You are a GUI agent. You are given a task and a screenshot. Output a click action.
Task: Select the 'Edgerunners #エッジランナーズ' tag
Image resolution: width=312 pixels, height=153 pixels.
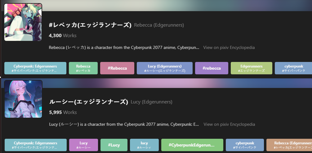click(x=252, y=68)
